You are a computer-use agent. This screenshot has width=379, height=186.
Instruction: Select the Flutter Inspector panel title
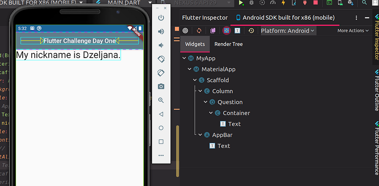click(x=205, y=18)
